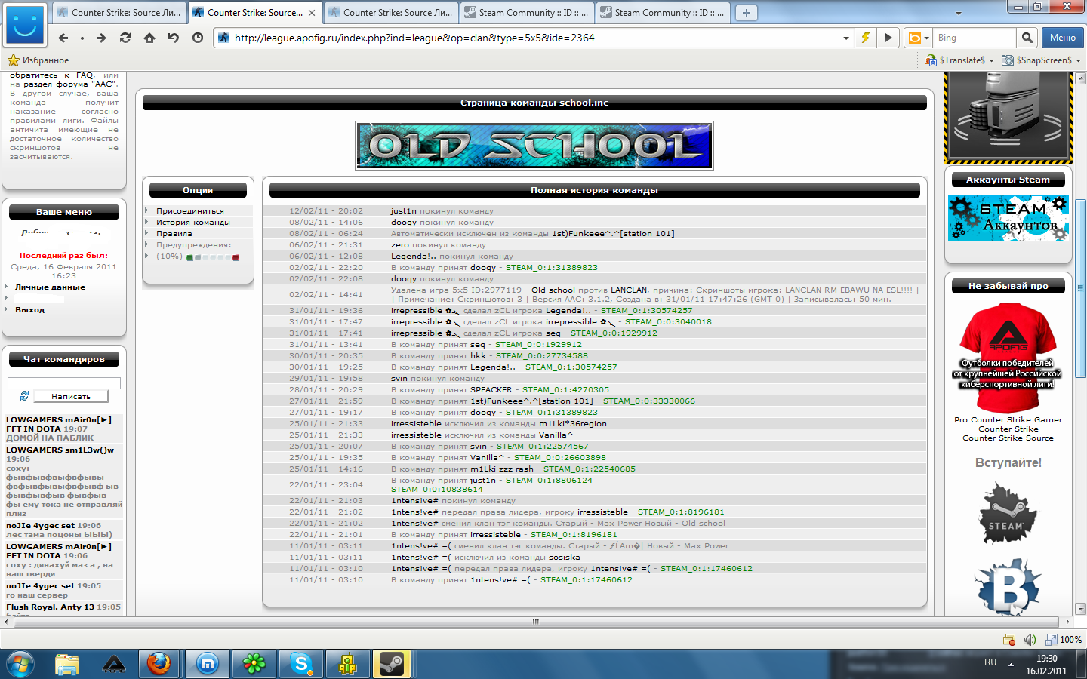Click the Выход logout link
1087x679 pixels.
coord(29,310)
